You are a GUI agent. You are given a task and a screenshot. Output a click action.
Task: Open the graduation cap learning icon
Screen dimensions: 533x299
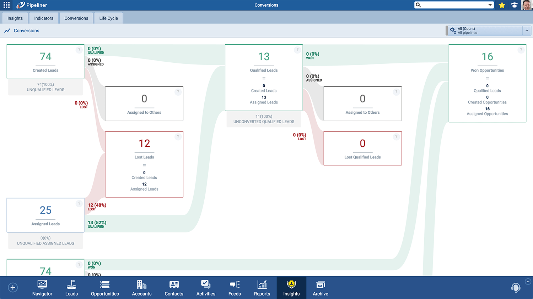[514, 5]
